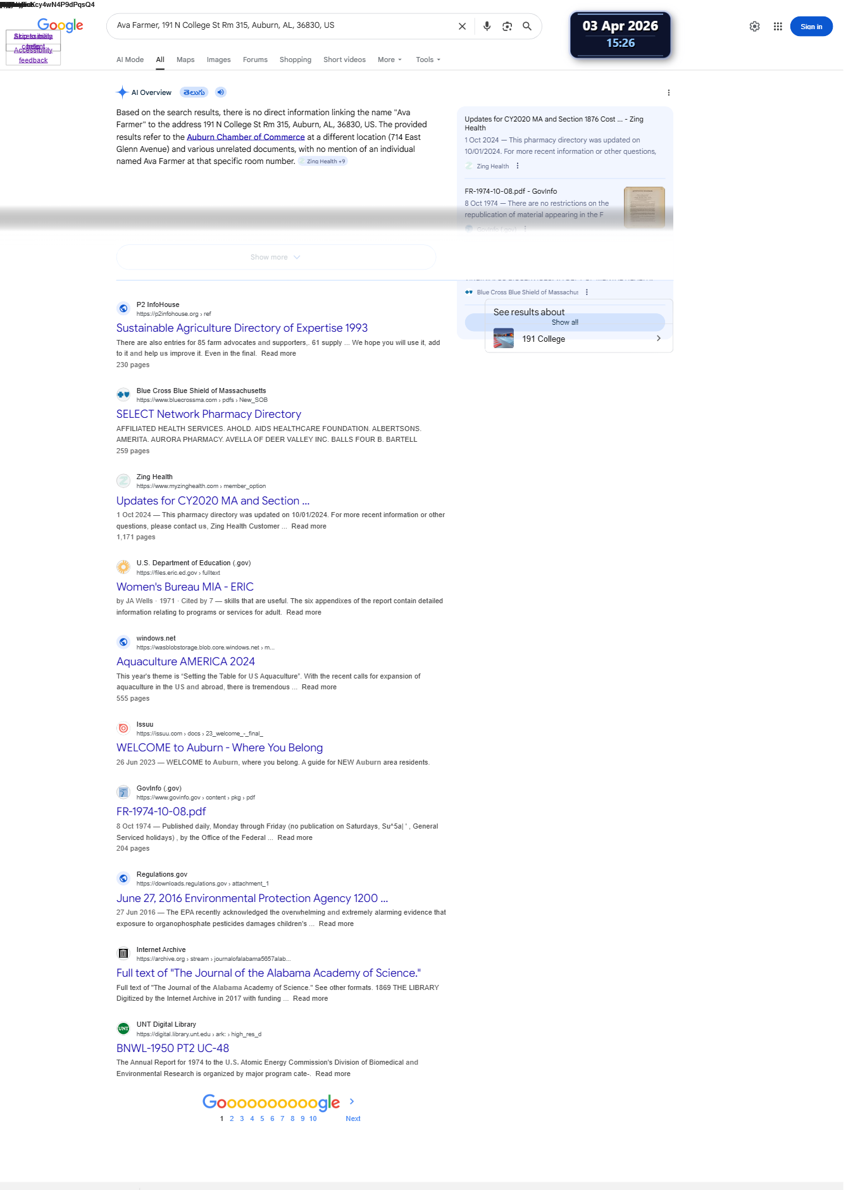Click the Zing Health +9 sources chip
This screenshot has height=1190, width=853.
[323, 161]
